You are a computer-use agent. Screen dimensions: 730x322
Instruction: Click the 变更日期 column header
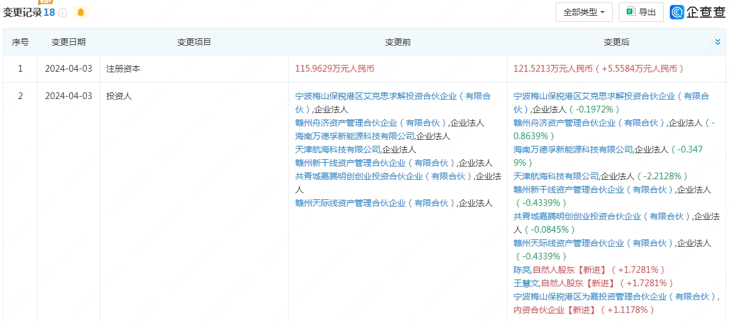[69, 42]
